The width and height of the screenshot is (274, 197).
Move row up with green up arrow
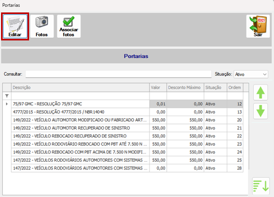tap(261, 93)
